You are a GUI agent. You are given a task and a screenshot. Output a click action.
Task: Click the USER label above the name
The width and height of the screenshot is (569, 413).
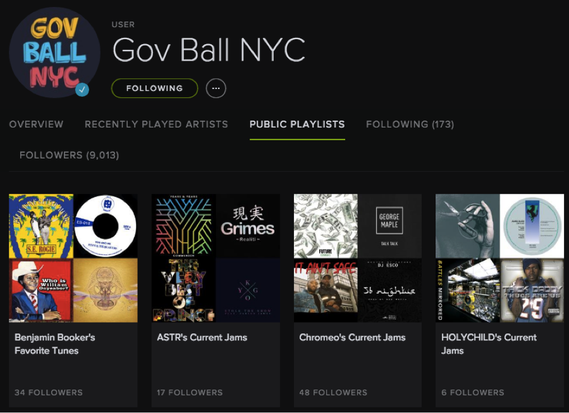click(123, 25)
